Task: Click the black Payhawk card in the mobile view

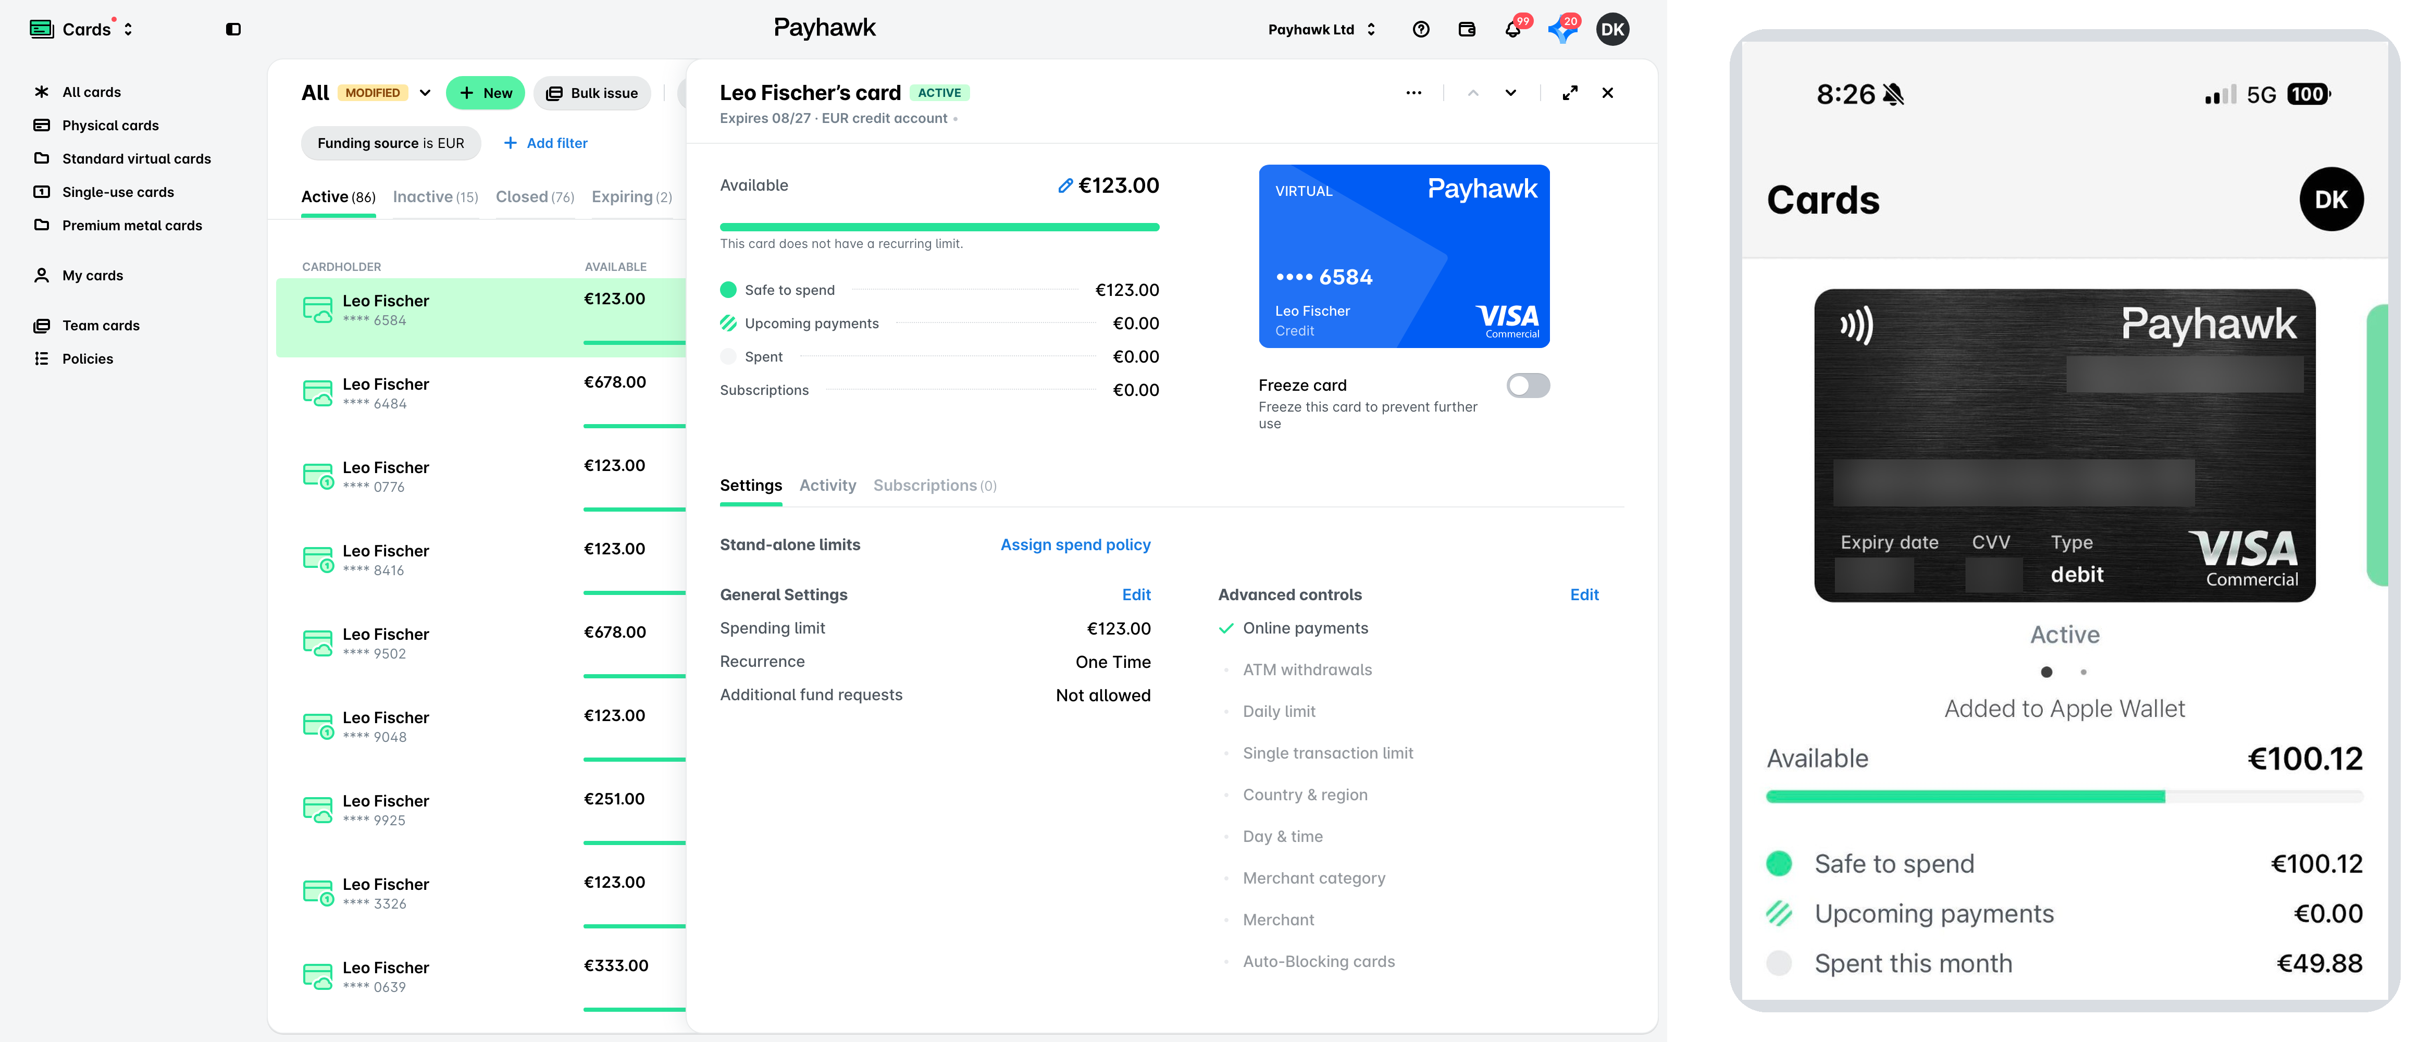Action: point(2065,445)
